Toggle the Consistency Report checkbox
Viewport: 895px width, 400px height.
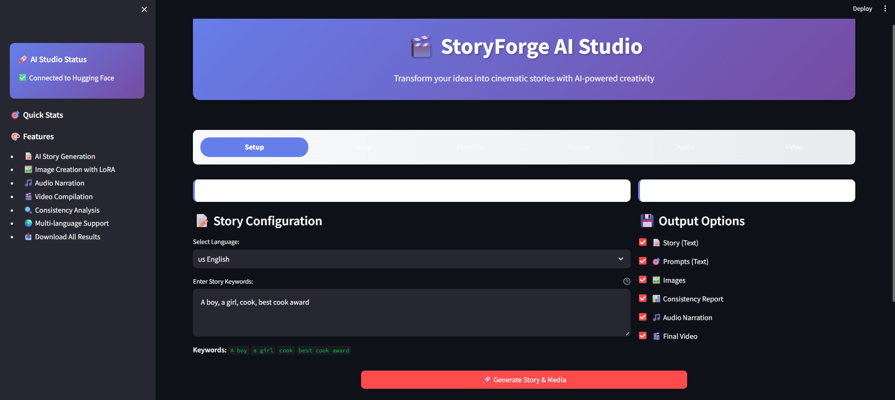[643, 298]
